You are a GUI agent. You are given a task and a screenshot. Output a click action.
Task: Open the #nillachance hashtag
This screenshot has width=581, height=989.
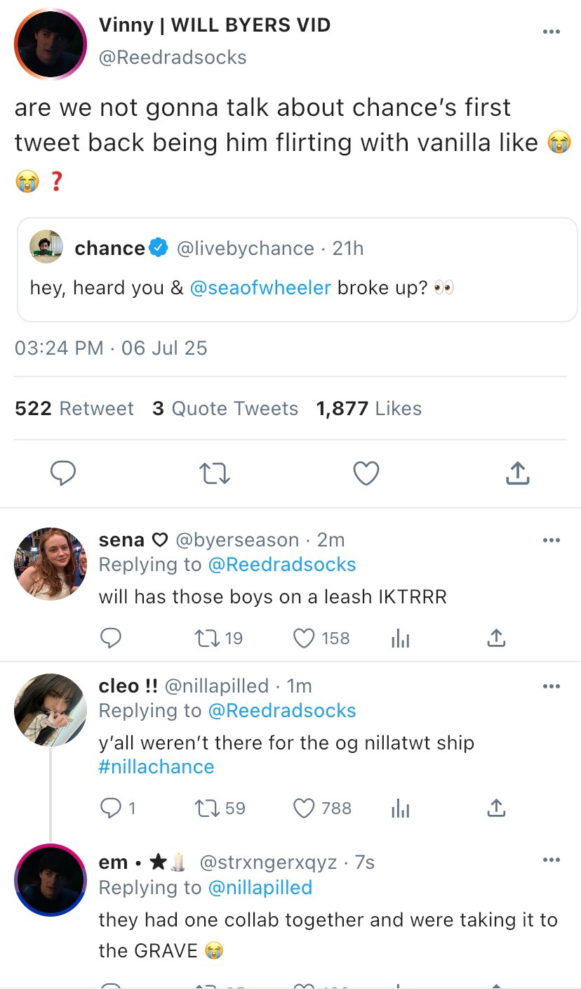click(156, 766)
